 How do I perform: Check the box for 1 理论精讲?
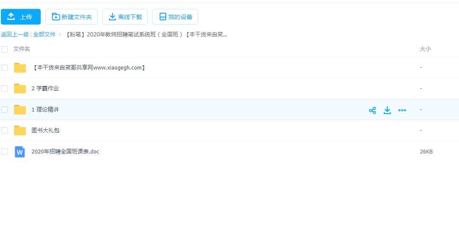point(4,110)
